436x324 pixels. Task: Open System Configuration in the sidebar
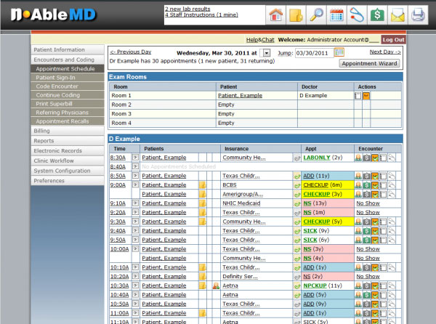point(68,171)
